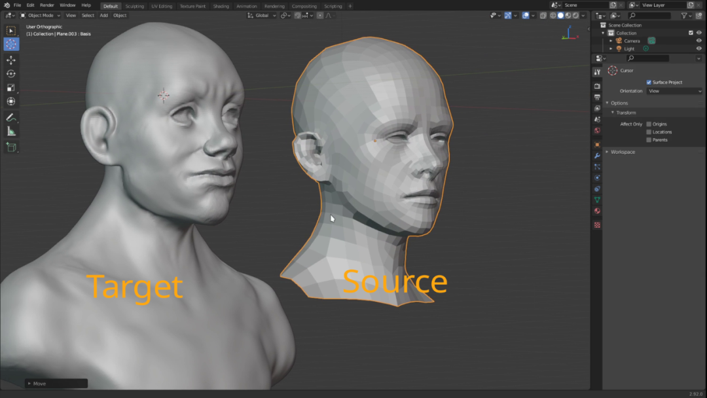
Task: Enable the Affect Only Origins checkbox
Action: point(649,124)
